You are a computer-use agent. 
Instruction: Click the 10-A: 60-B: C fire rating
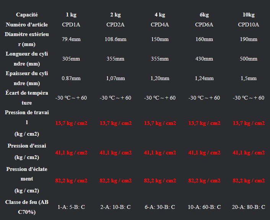pyautogui.click(x=204, y=207)
